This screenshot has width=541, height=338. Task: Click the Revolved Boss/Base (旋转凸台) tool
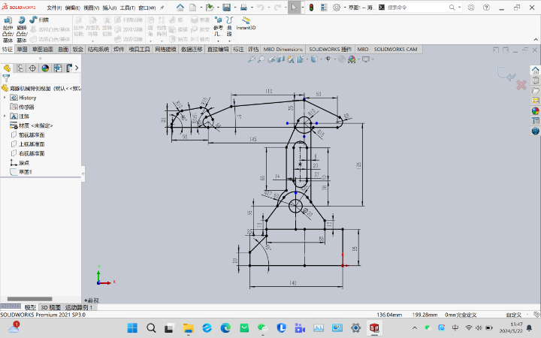pos(22,29)
